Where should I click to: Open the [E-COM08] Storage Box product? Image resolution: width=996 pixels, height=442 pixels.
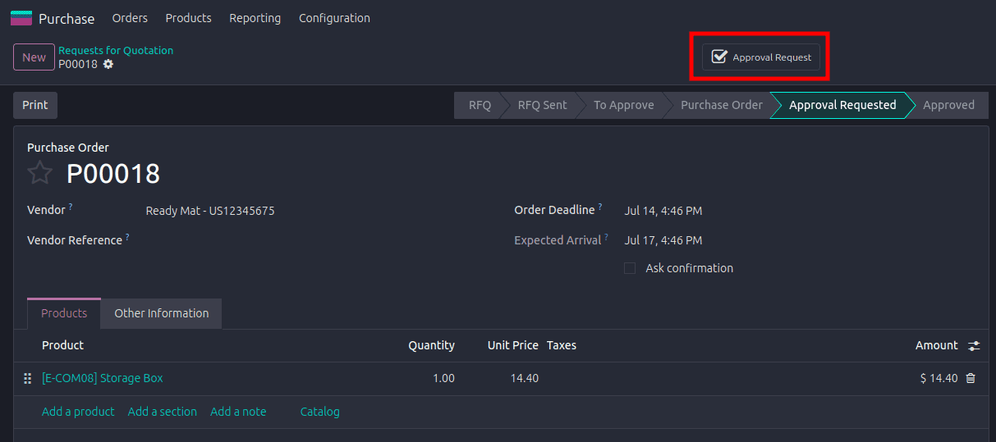click(x=103, y=378)
